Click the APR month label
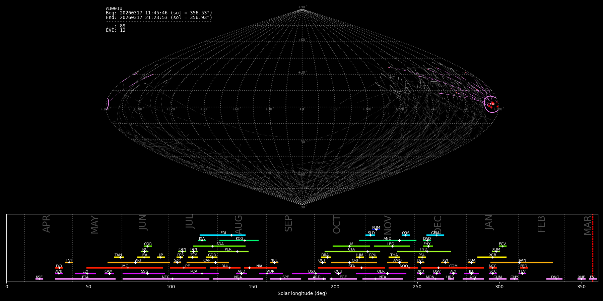This screenshot has height=301, width=603. pos(46,224)
